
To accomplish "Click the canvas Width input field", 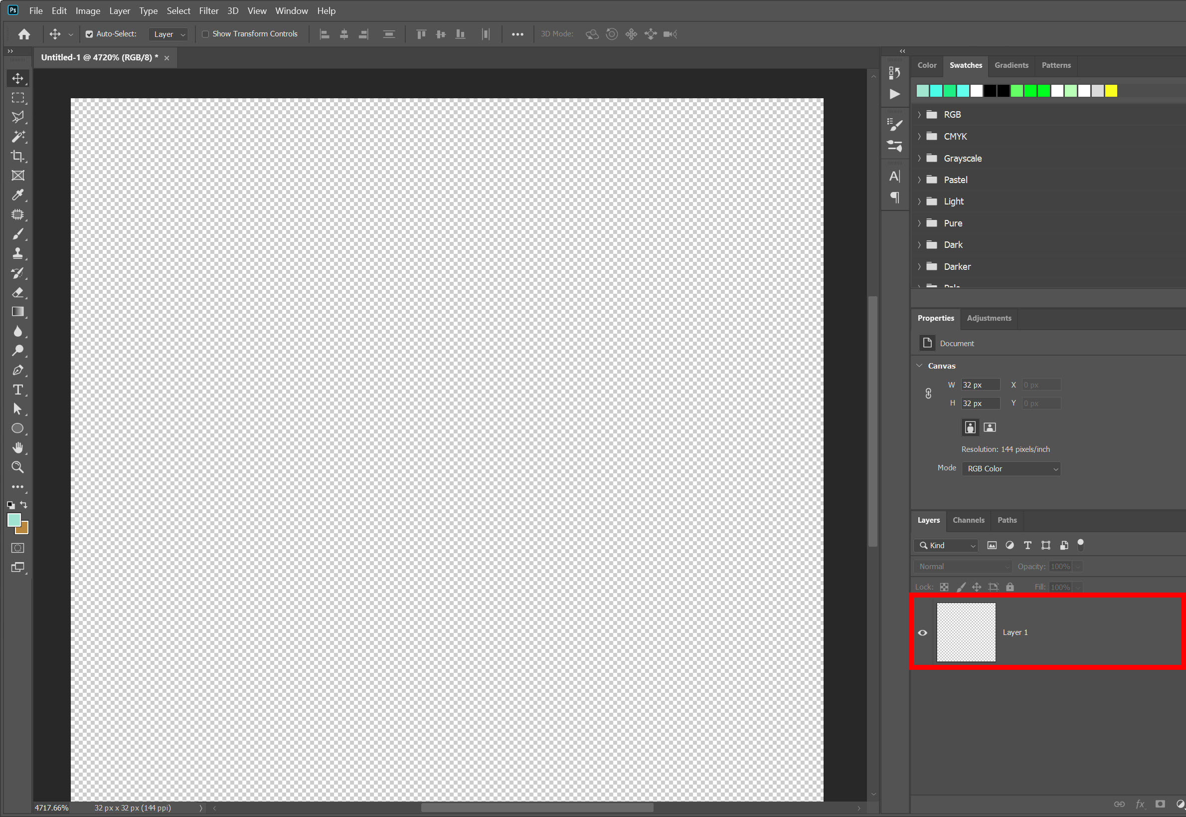I will (979, 385).
